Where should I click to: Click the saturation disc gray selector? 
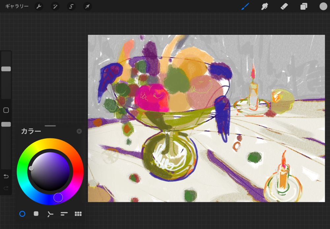point(31,168)
